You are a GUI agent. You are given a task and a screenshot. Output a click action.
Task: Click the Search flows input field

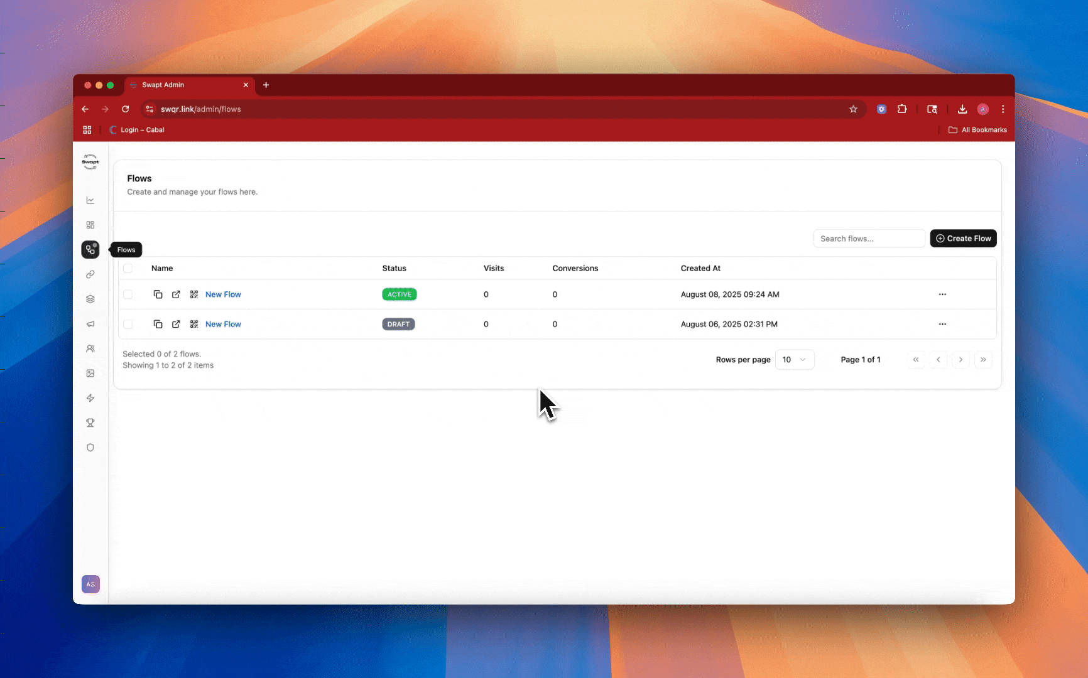(869, 239)
